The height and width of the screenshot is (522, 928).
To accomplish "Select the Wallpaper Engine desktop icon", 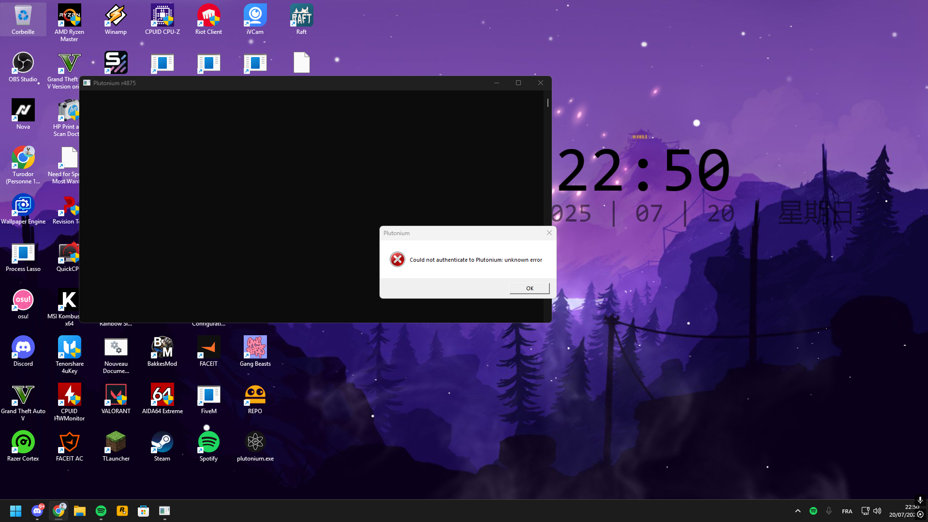I will [x=23, y=209].
